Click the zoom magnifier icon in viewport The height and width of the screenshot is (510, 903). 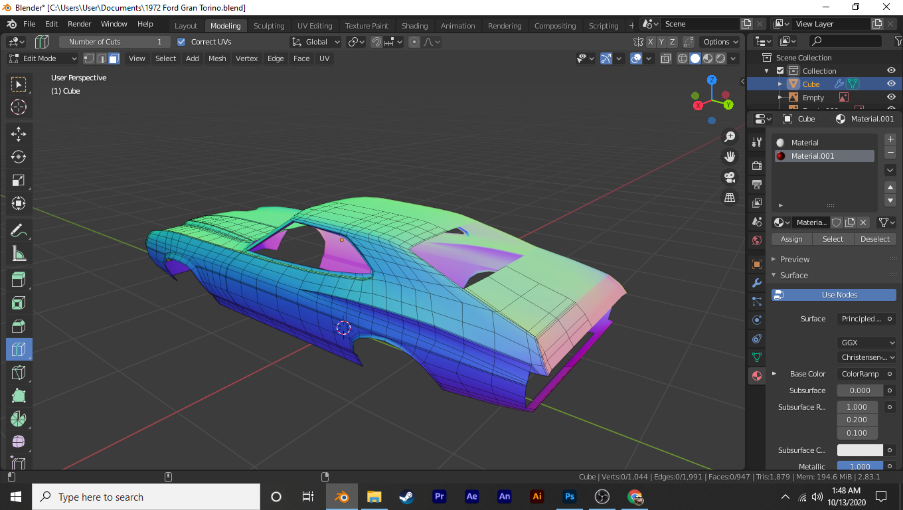[730, 137]
